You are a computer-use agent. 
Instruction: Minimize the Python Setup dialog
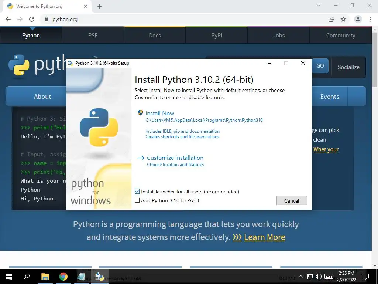click(269, 63)
